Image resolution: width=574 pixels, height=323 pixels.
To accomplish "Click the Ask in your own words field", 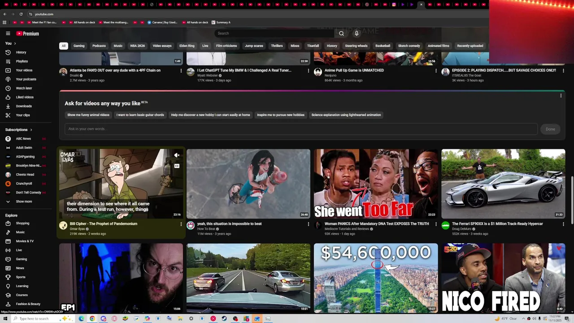I will 301,129.
